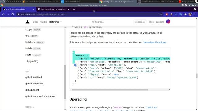
Task: Open the Chrome profile avatar
Action: [190, 14]
